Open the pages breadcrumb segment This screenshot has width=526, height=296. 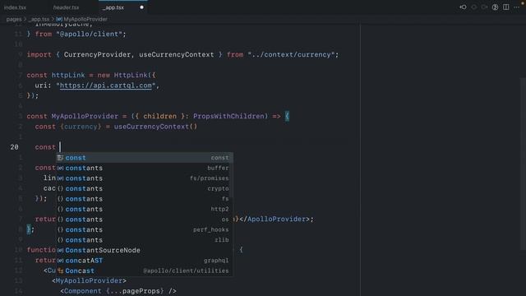(x=14, y=19)
